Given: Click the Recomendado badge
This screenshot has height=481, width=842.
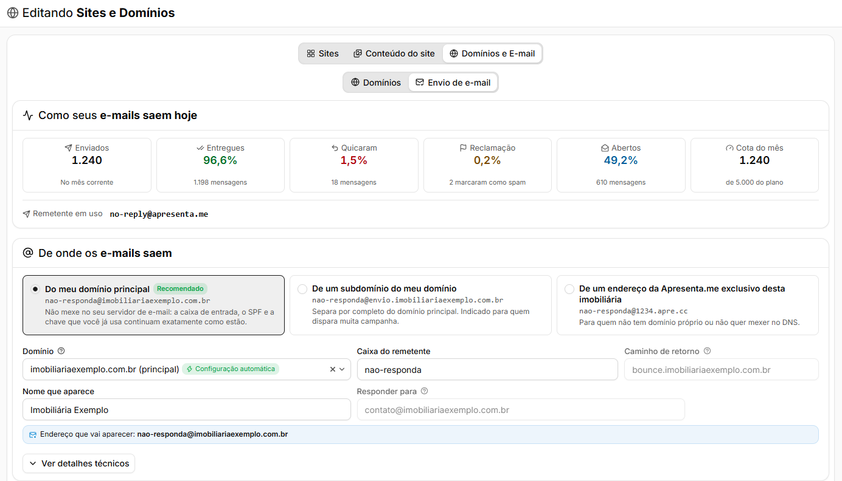Looking at the screenshot, I should coord(180,288).
